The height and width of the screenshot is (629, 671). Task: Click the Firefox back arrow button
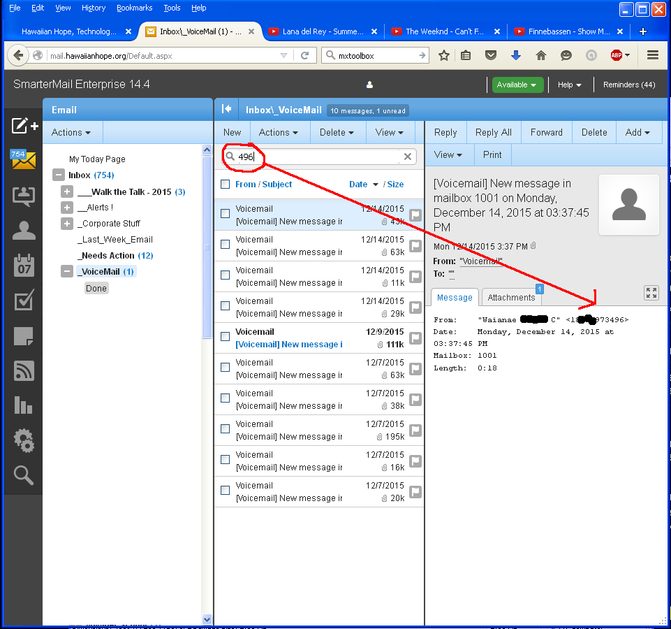(x=18, y=56)
